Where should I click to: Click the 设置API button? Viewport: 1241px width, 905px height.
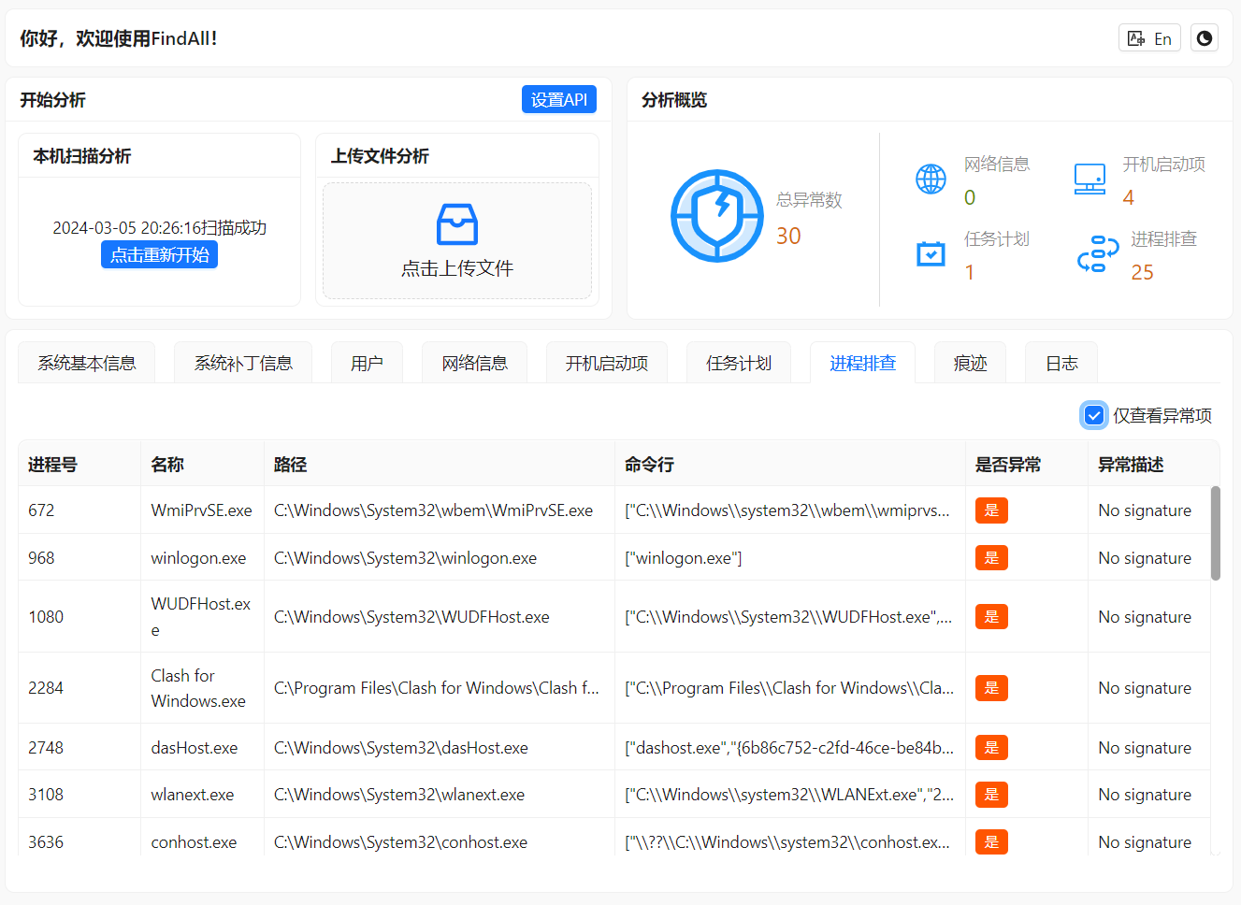click(x=558, y=98)
